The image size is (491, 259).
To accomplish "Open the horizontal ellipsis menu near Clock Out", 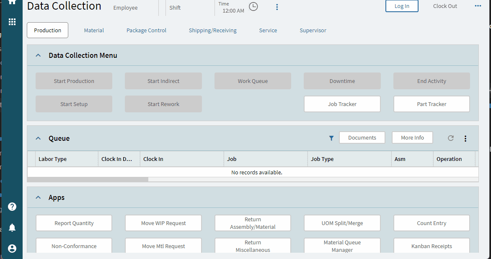I will pyautogui.click(x=478, y=6).
